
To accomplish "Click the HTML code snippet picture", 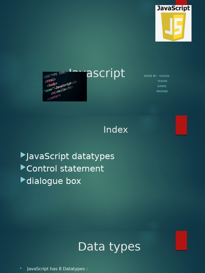I will pyautogui.click(x=65, y=87).
